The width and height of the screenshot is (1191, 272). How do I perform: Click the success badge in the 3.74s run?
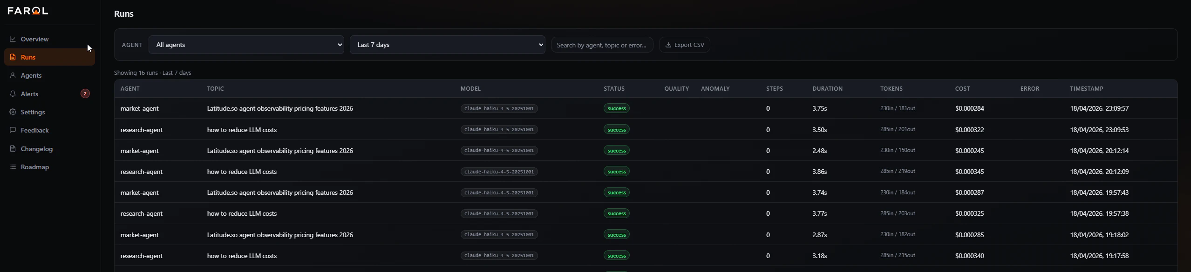[616, 192]
